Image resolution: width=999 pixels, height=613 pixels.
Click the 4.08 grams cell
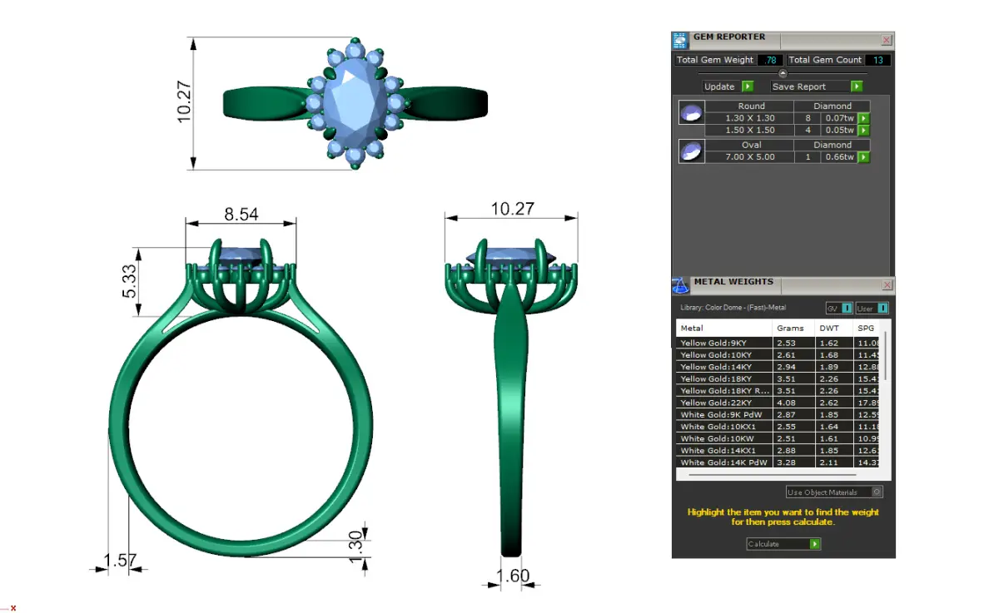click(793, 403)
